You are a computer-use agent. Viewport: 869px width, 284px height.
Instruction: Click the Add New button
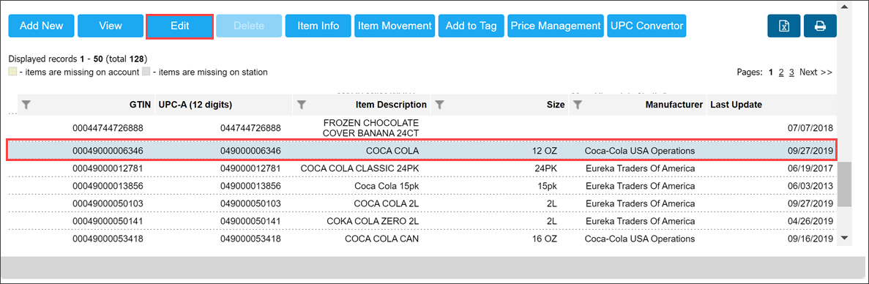[x=41, y=26]
